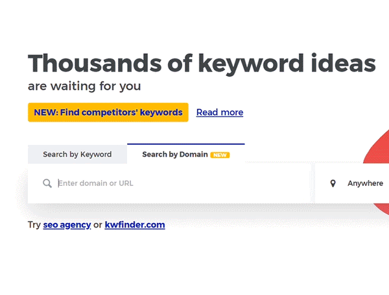
Task: Click the location pin icon
Action: (333, 183)
